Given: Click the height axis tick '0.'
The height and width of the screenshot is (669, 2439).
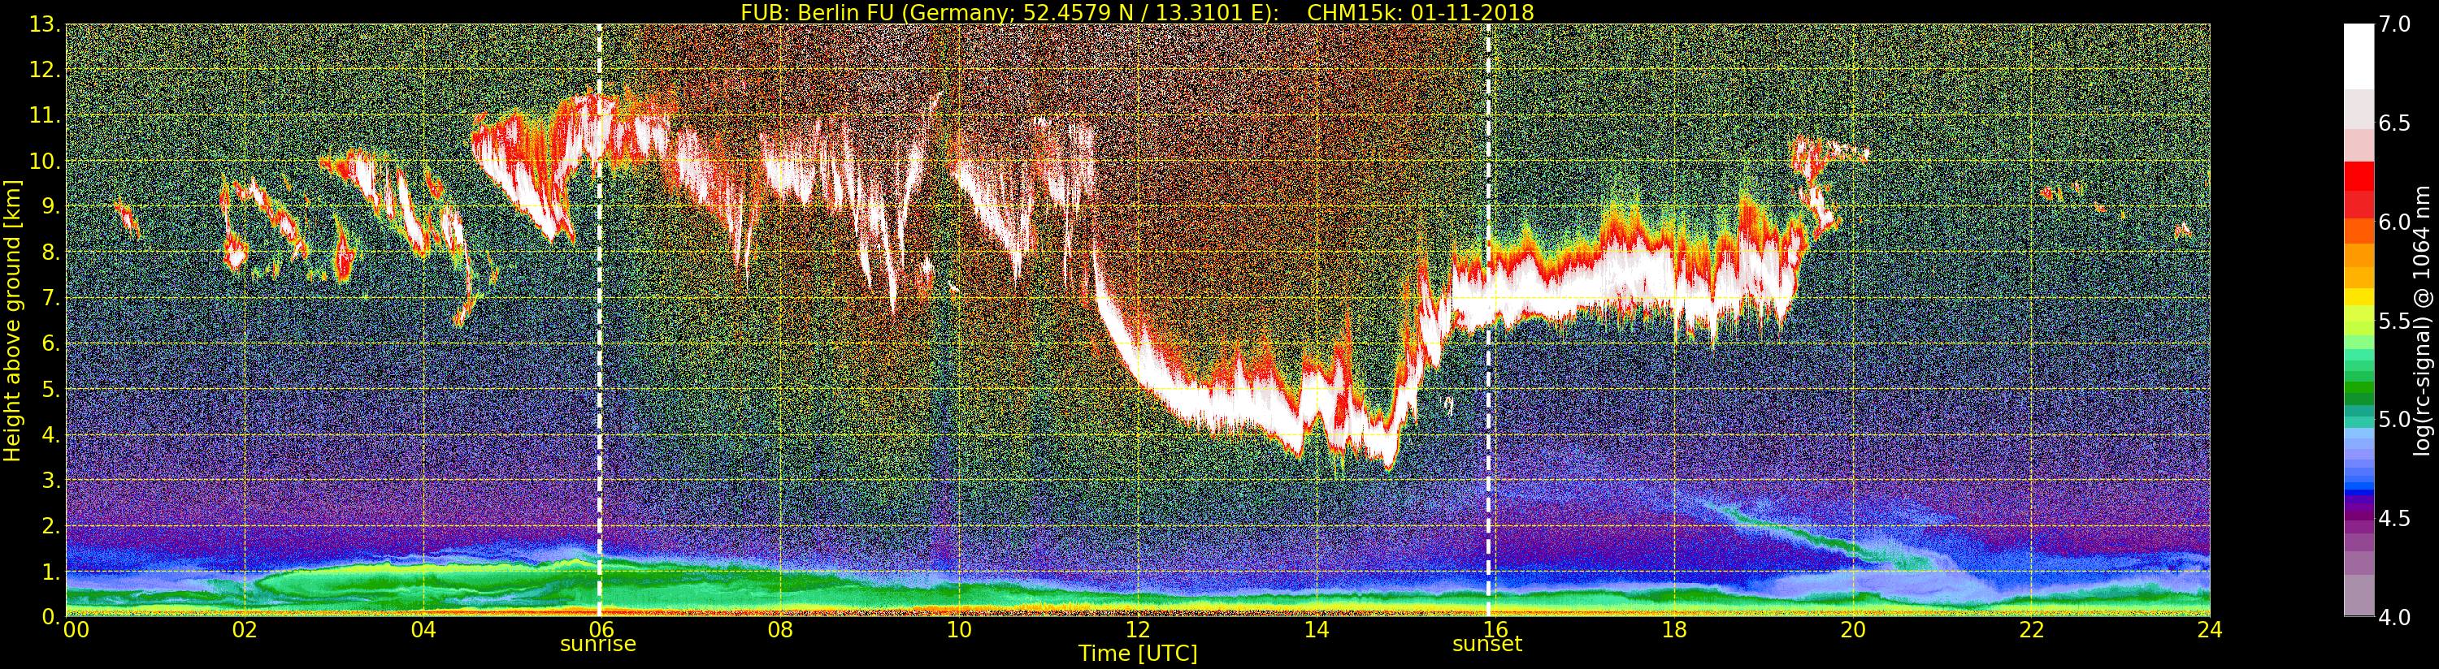Looking at the screenshot, I should tap(50, 617).
